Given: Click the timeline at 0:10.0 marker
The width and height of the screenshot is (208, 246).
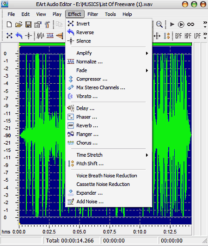Looking at the screenshot, I should pos(140,232).
